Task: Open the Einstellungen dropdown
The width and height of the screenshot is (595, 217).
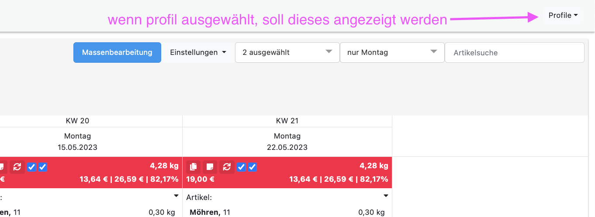Action: coord(198,52)
